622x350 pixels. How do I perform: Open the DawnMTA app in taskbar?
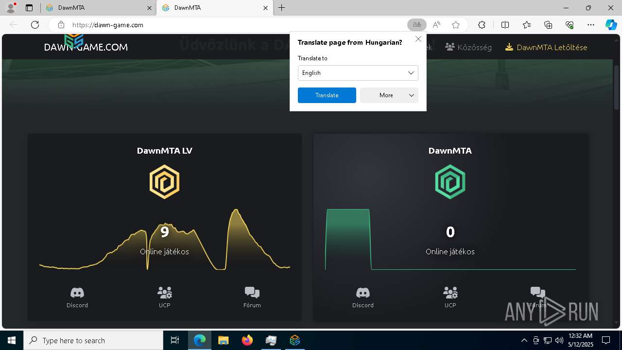(295, 340)
